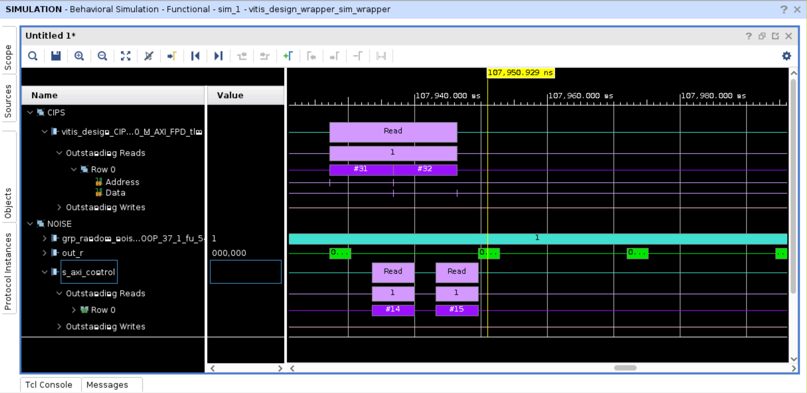Save the waveform configuration
807x393 pixels.
pyautogui.click(x=56, y=56)
